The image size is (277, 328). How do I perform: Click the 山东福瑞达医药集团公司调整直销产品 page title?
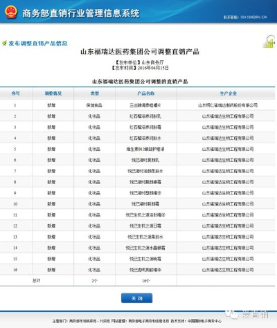click(140, 52)
